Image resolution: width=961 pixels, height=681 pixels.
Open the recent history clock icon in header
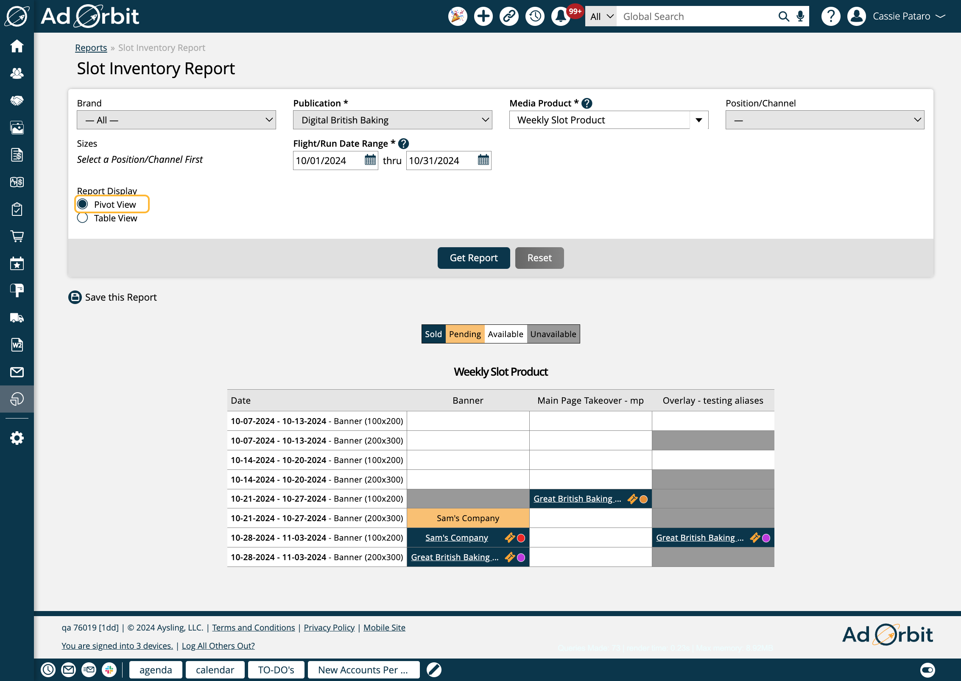[x=535, y=17]
